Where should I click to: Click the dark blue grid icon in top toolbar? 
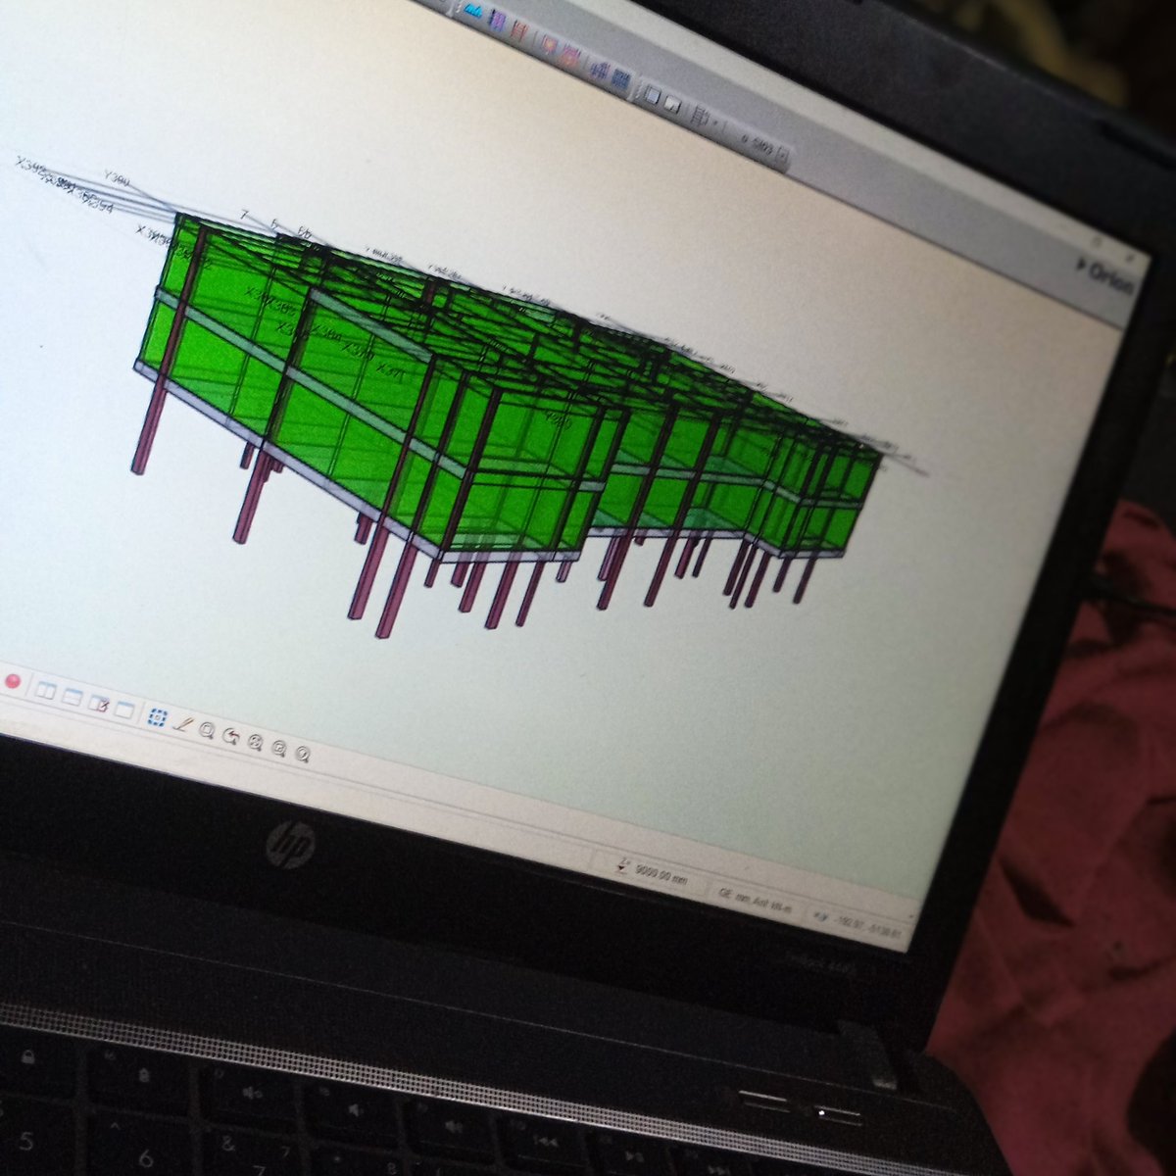620,79
